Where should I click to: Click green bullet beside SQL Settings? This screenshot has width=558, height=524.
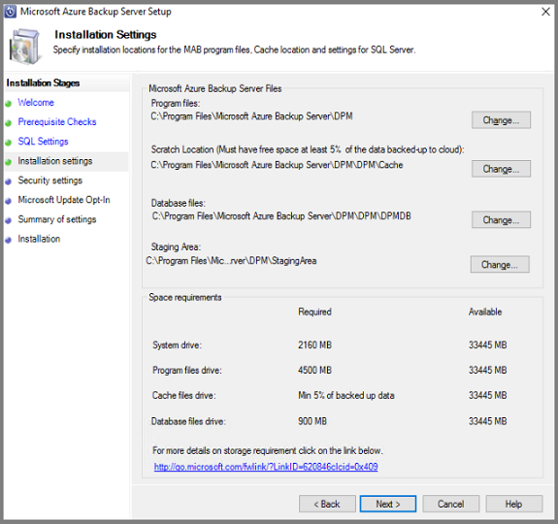pos(9,143)
